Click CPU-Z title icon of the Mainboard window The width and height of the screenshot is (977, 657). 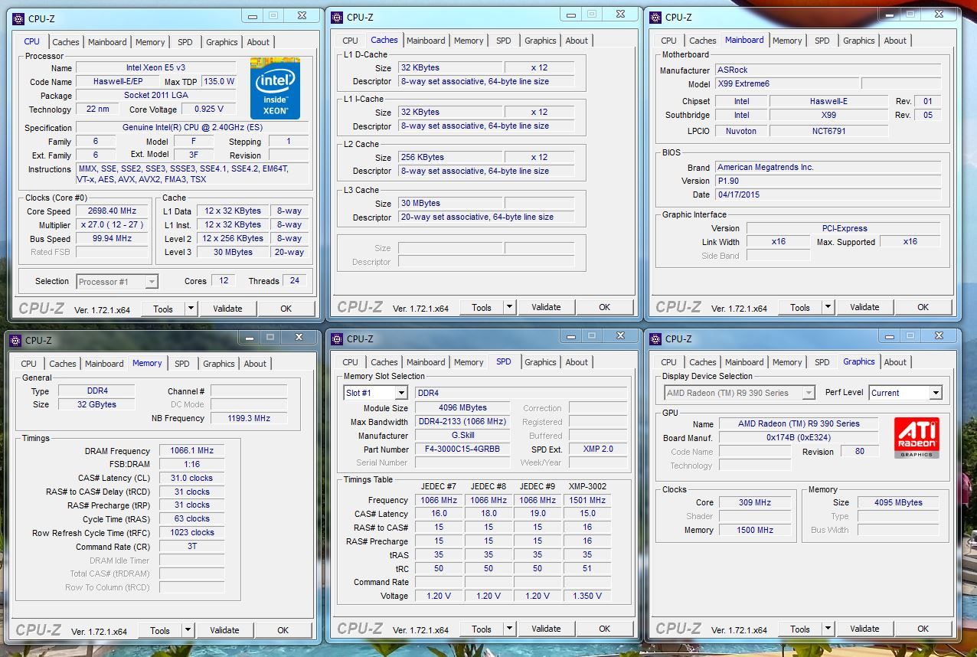[656, 17]
